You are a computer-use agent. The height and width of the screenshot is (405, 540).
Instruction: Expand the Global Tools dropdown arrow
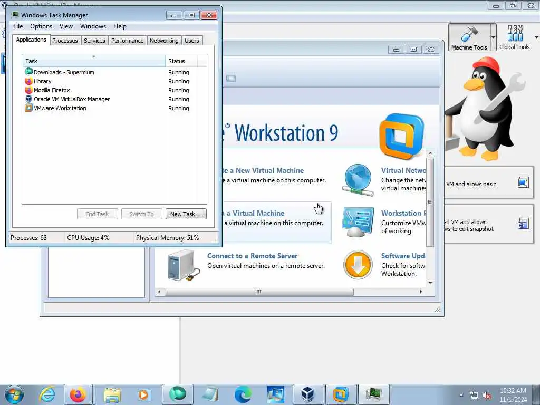[536, 37]
